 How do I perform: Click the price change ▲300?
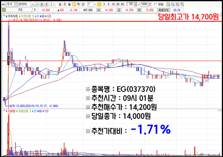[60, 10]
